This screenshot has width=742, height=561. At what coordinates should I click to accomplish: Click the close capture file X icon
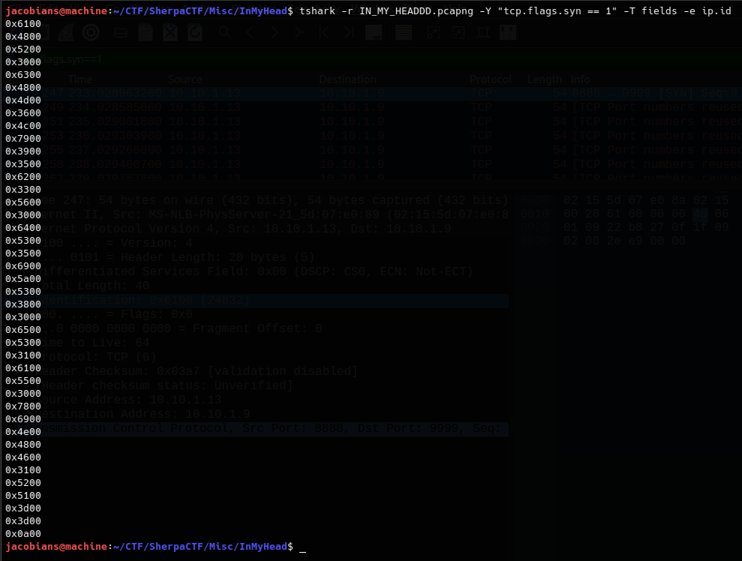[x=170, y=32]
